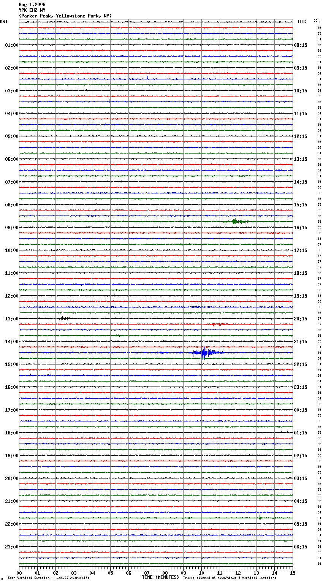Select the 23:00 MST row label
This screenshot has width=323, height=583.
point(12,547)
